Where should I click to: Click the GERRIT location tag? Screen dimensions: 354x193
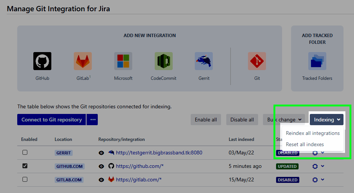point(63,153)
